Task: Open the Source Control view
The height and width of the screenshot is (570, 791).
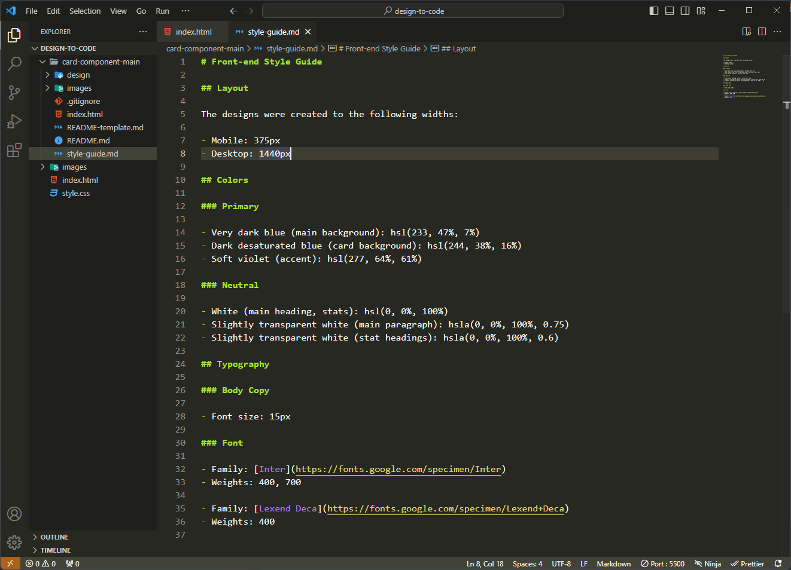Action: [14, 92]
